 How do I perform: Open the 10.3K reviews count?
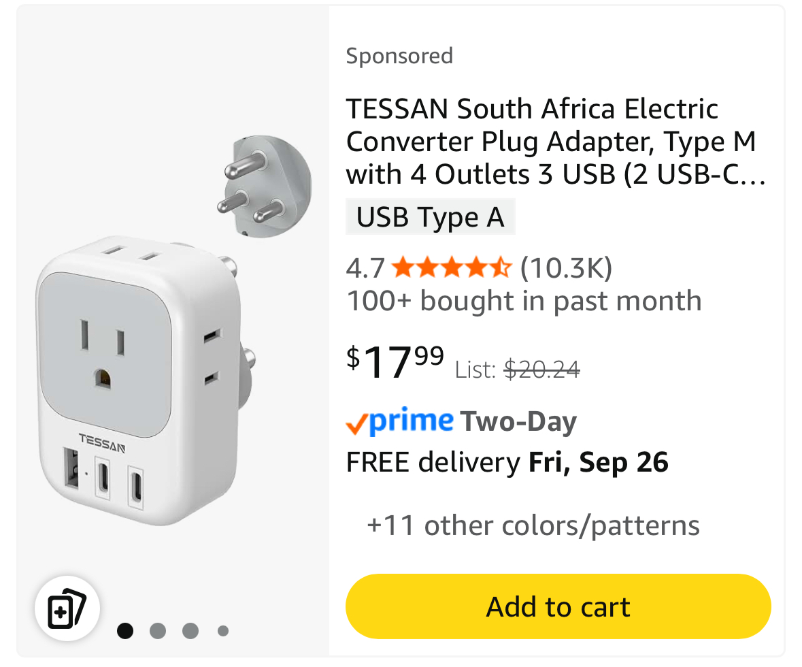(566, 268)
